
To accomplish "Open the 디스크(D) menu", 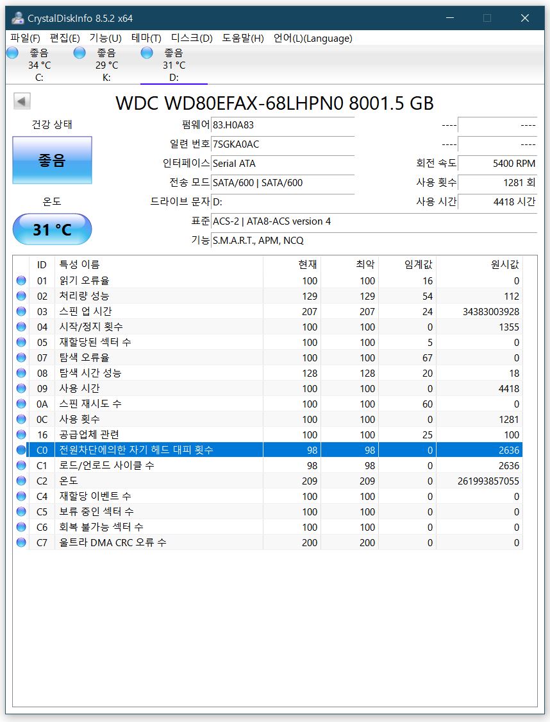I will click(192, 39).
